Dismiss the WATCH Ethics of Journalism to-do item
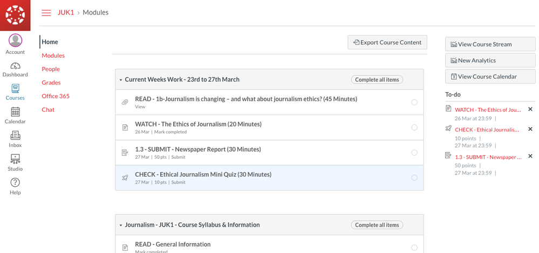 pos(530,109)
